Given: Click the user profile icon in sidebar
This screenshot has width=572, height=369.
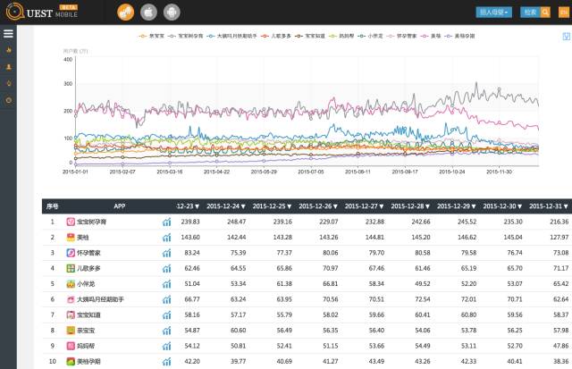Looking at the screenshot, I should (x=9, y=67).
